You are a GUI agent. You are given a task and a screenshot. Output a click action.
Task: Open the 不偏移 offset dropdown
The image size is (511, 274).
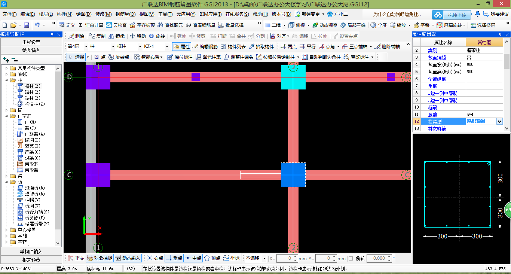[264, 258]
